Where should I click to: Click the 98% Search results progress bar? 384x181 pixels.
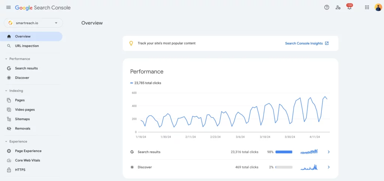tap(284, 152)
